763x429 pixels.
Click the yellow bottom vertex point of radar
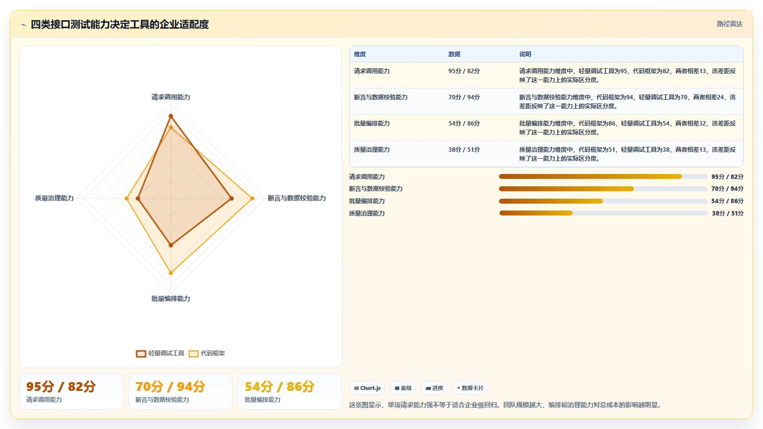coord(171,273)
